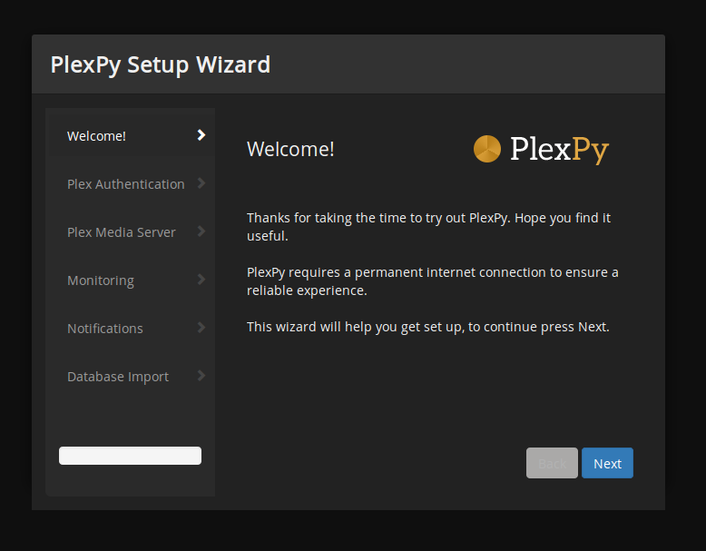The height and width of the screenshot is (551, 706).
Task: Click the Next button
Action: click(x=607, y=463)
